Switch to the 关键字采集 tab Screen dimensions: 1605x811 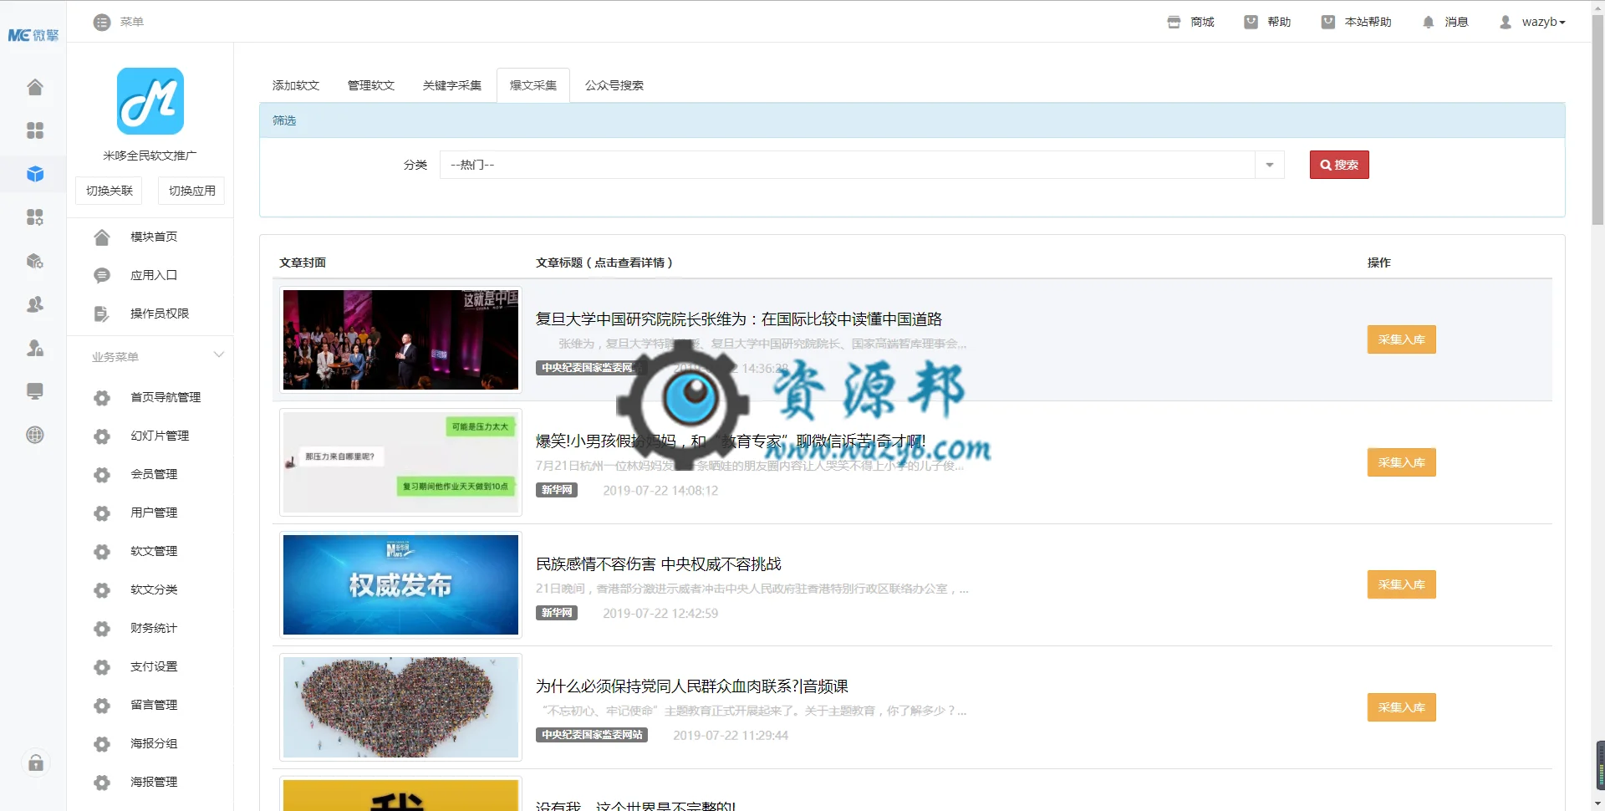tap(451, 85)
